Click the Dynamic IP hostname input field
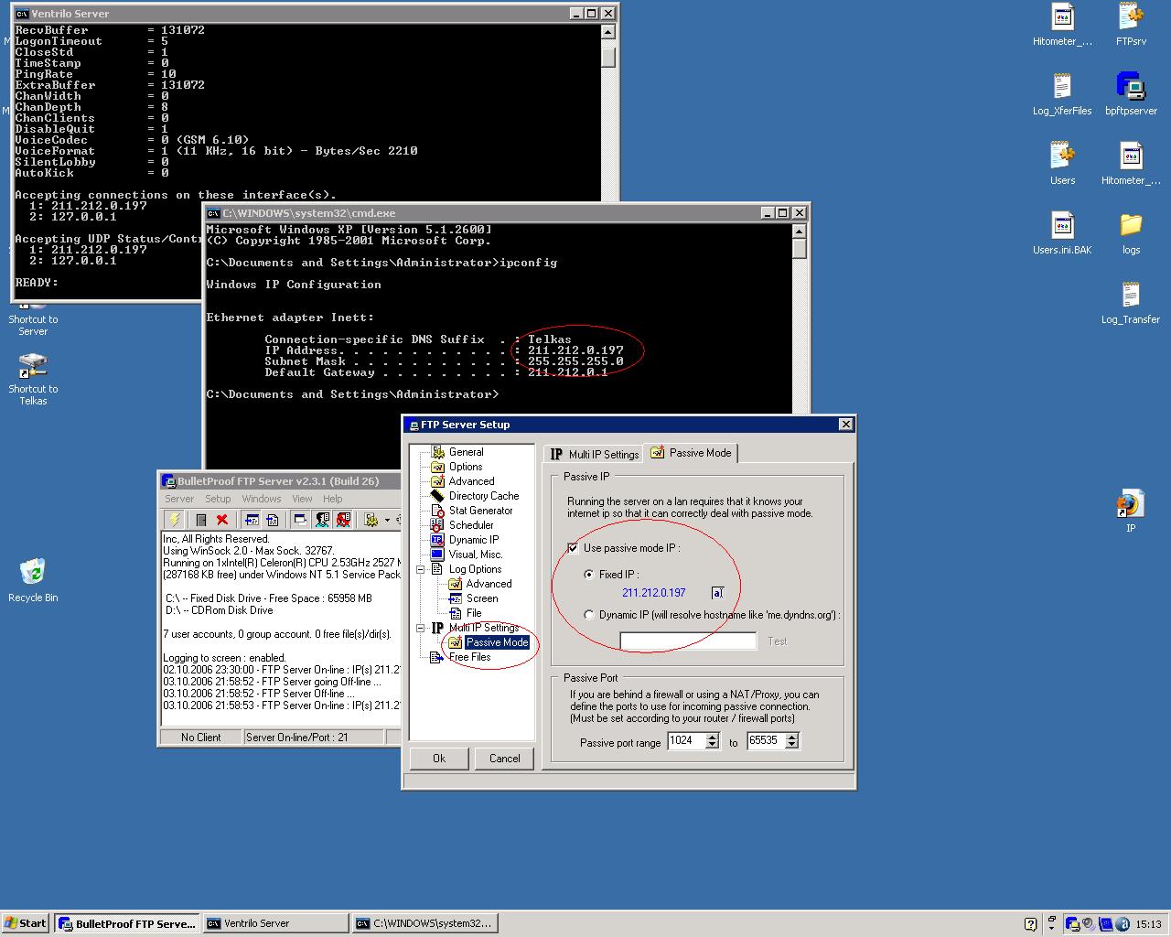 (688, 641)
